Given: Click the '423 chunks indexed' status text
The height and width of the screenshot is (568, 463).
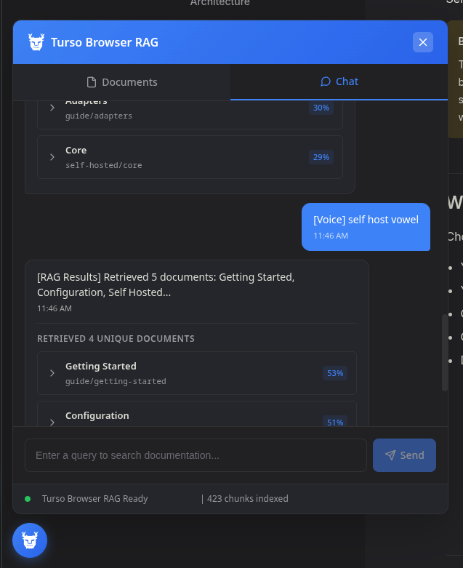Looking at the screenshot, I should coord(248,499).
